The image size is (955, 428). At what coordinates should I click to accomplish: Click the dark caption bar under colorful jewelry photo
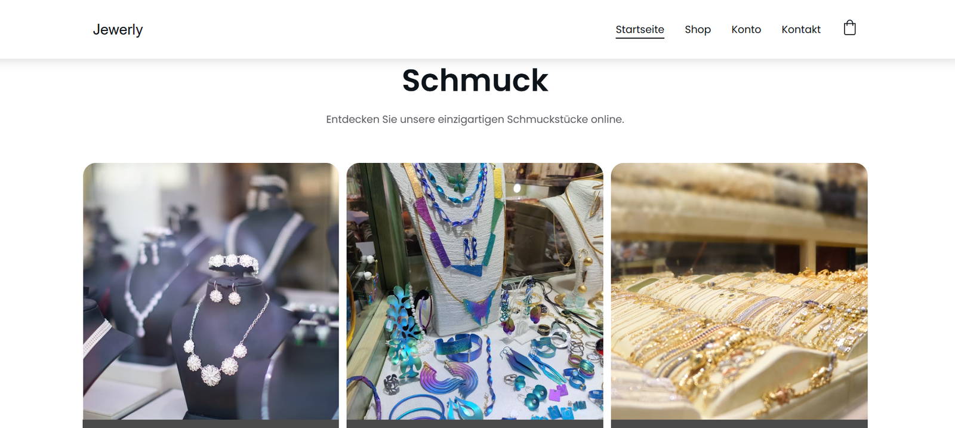[x=475, y=424]
